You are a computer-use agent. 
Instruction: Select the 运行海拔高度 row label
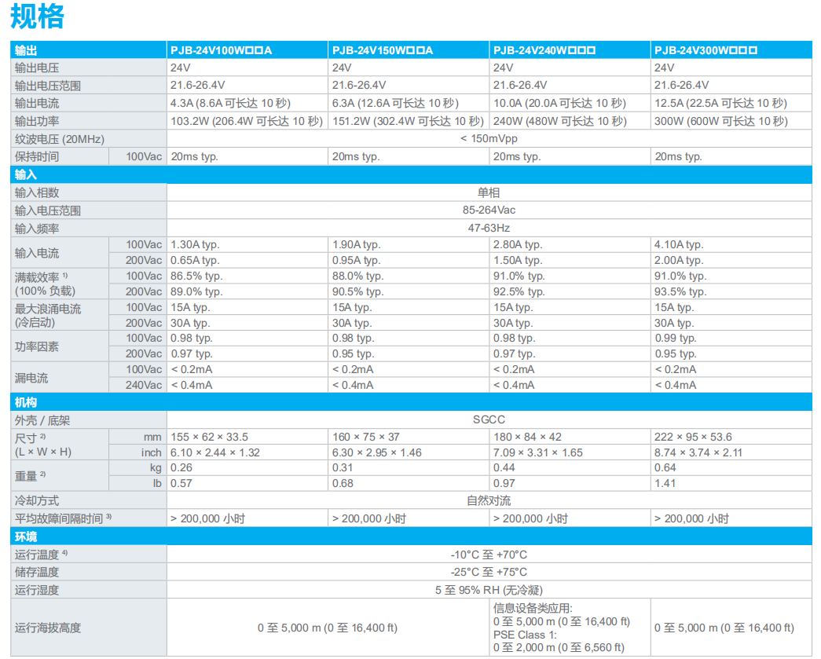tap(48, 628)
